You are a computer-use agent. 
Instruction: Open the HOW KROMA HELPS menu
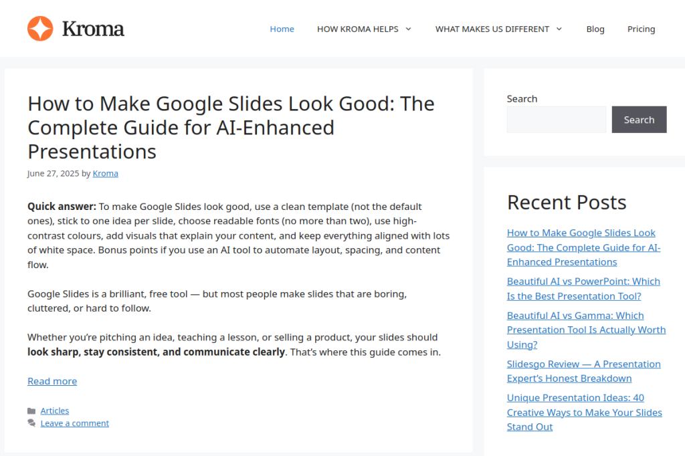358,29
